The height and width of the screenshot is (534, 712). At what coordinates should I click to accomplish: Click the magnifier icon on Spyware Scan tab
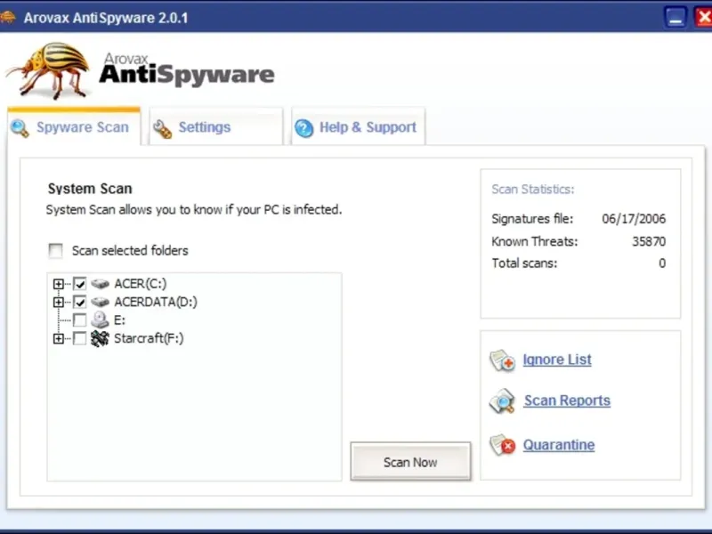pyautogui.click(x=20, y=128)
